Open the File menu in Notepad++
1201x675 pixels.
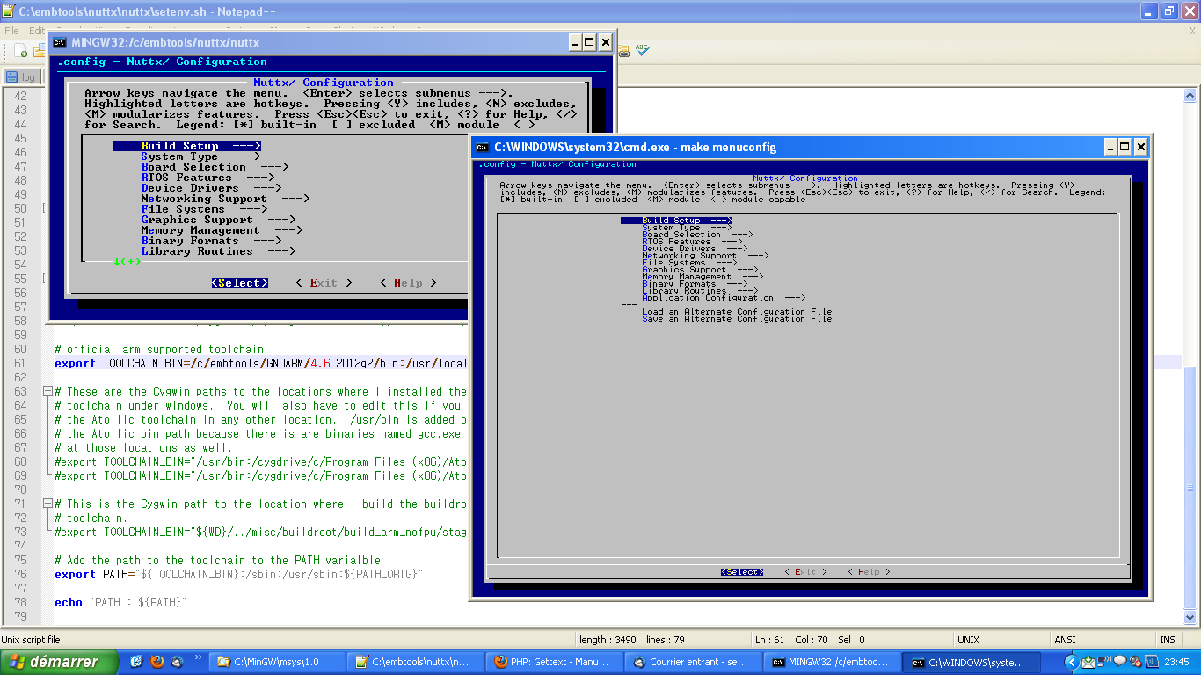tap(11, 30)
